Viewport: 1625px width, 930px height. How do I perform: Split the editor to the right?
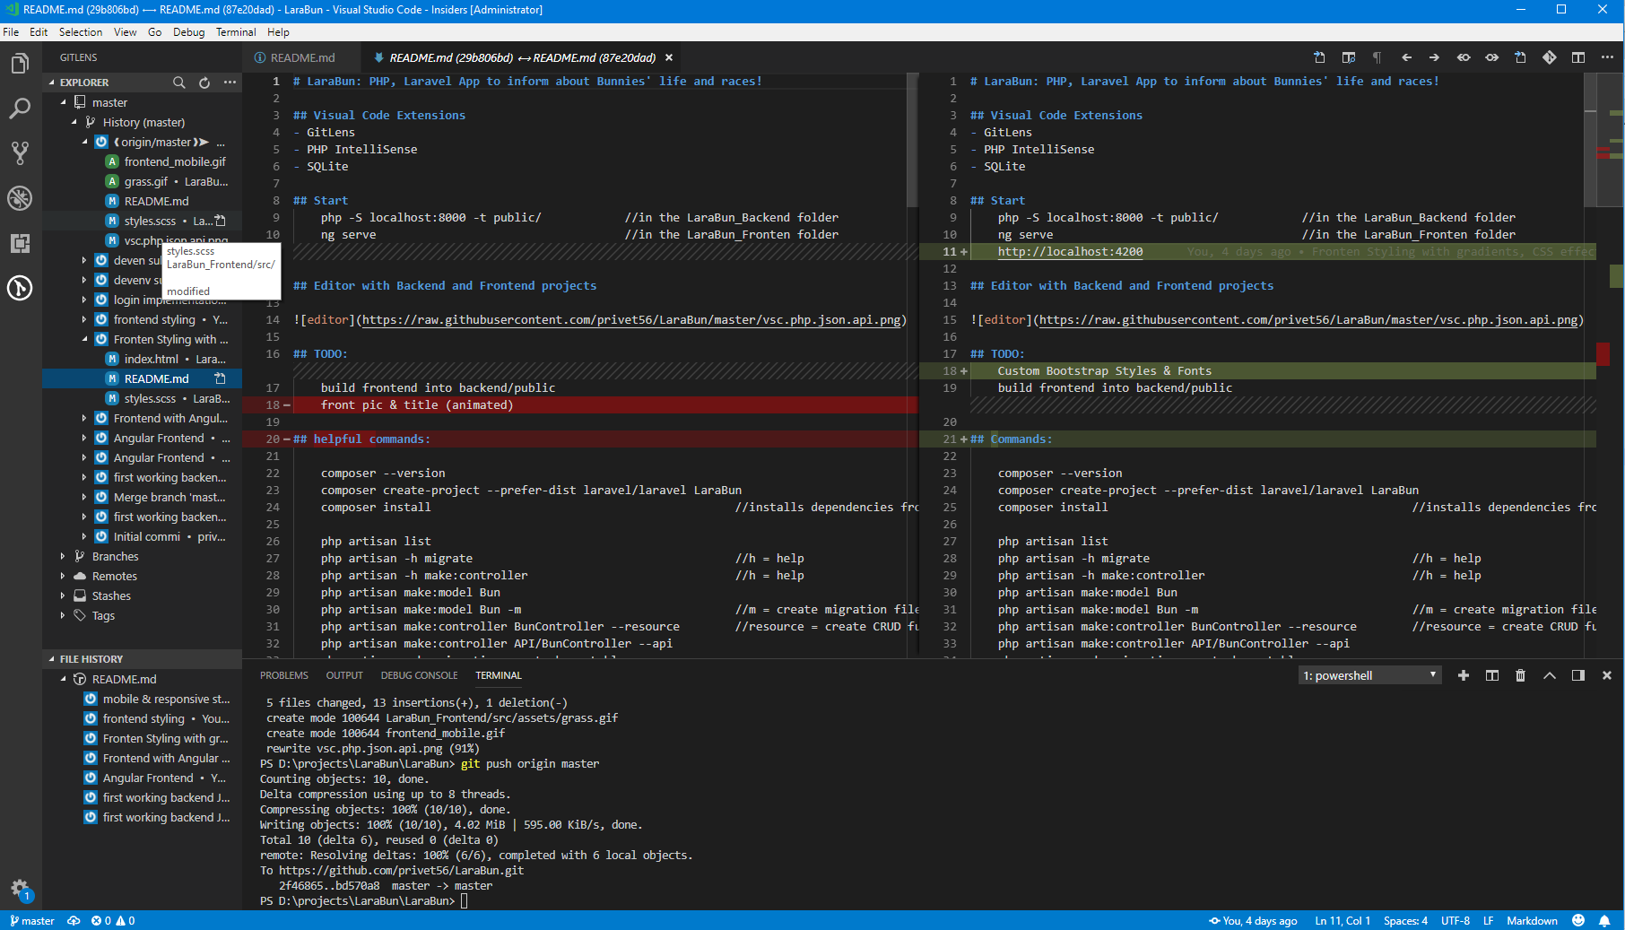click(x=1578, y=57)
